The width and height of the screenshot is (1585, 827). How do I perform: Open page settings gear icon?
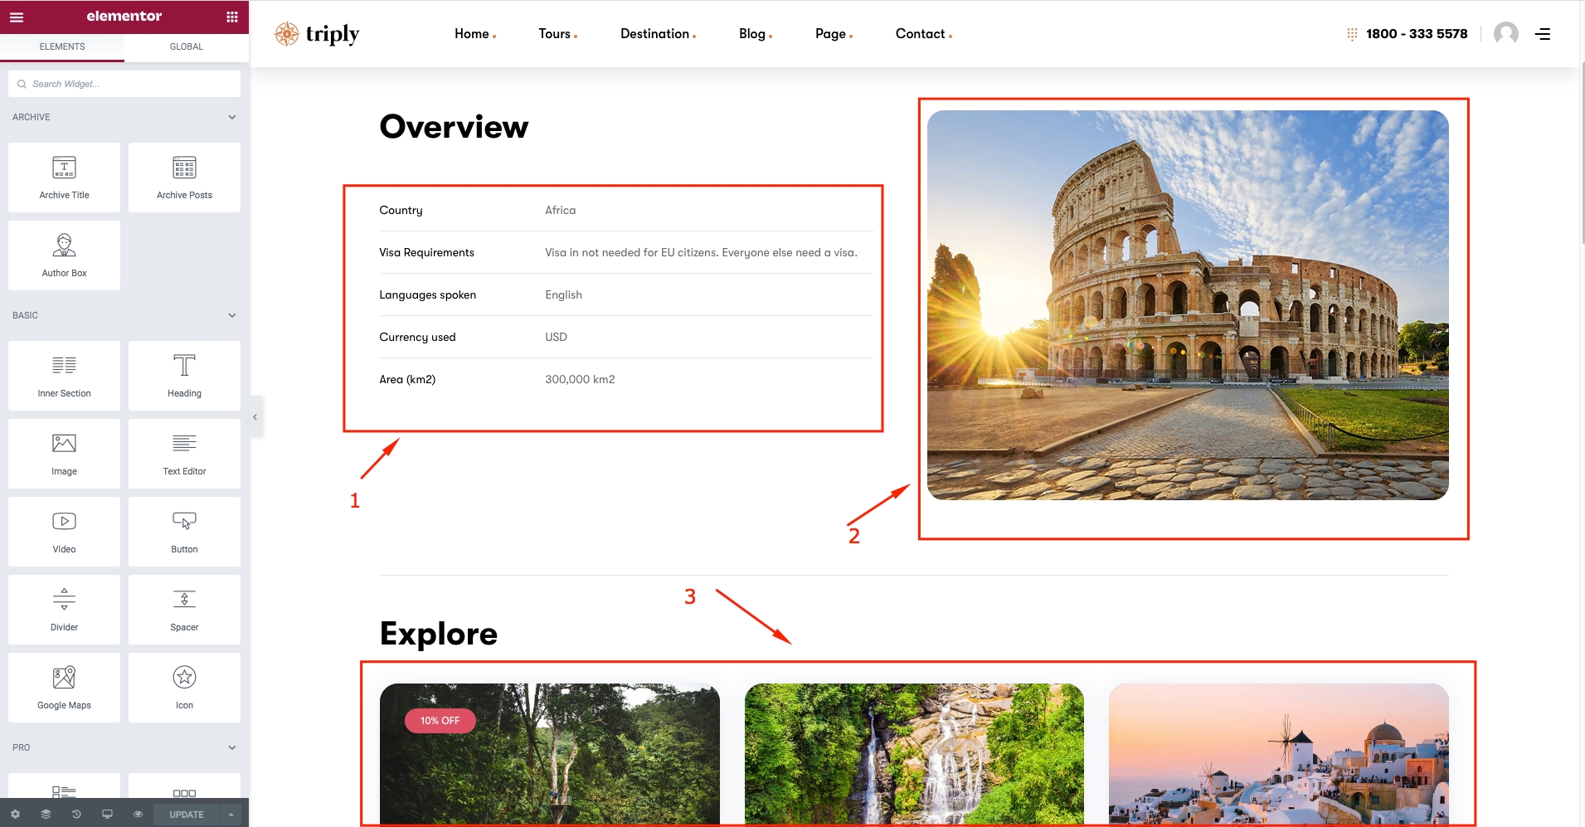tap(15, 815)
